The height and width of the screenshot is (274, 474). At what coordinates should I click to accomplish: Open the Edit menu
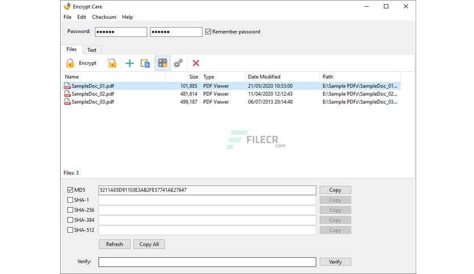point(82,17)
